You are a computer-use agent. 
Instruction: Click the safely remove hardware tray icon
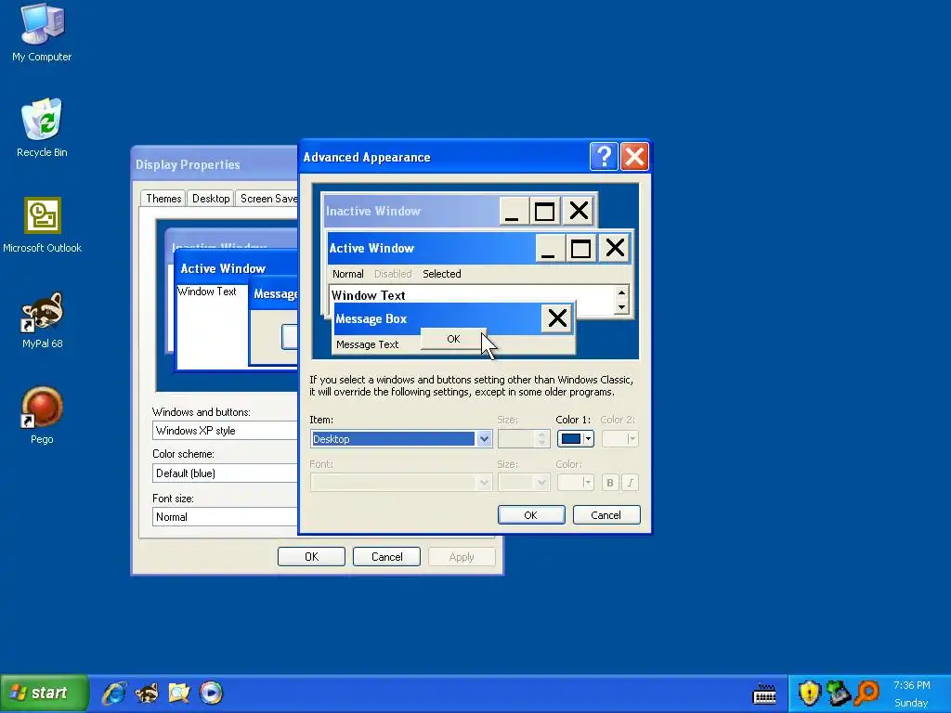pyautogui.click(x=839, y=694)
